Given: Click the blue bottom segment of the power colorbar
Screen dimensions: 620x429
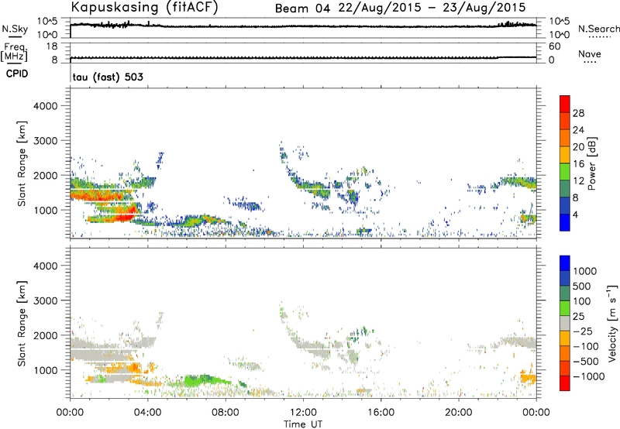Looking at the screenshot, I should click(x=565, y=222).
